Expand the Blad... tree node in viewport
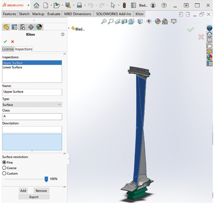Image resolution: width=215 pixels, height=205 pixels. [x=69, y=29]
